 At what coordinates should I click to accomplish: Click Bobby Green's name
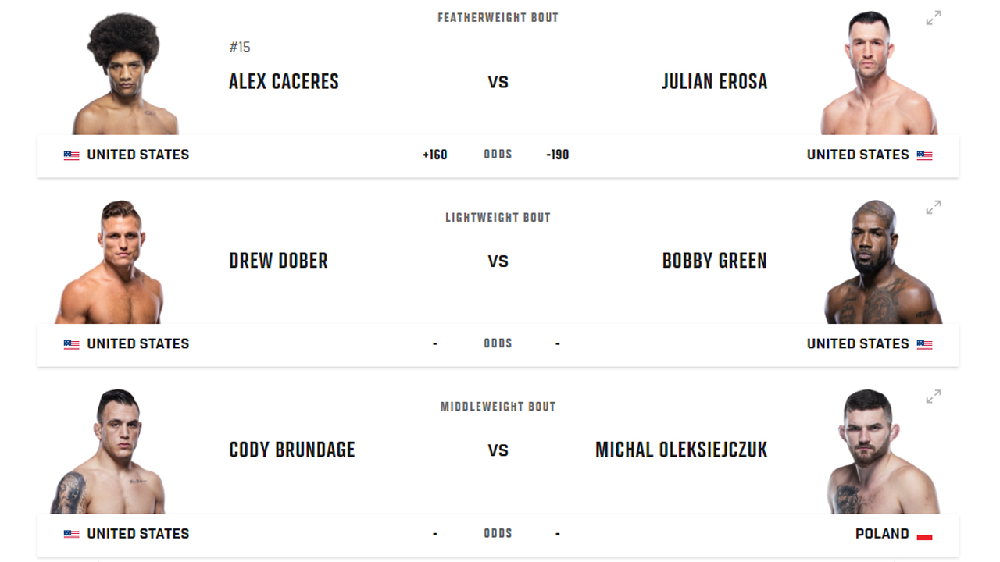pyautogui.click(x=714, y=261)
